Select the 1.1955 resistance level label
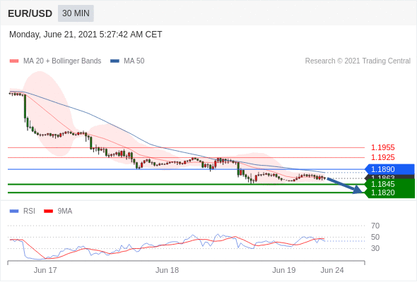The image size is (417, 282). point(382,147)
